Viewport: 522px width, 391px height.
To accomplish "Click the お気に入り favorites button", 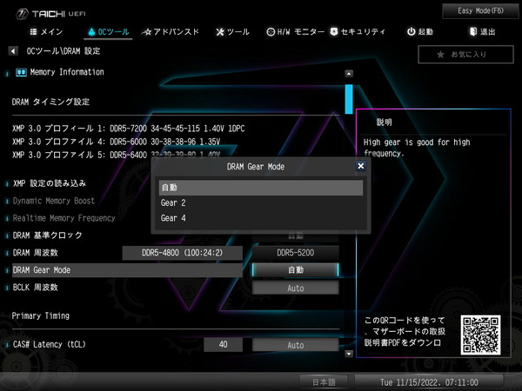I will pyautogui.click(x=465, y=54).
